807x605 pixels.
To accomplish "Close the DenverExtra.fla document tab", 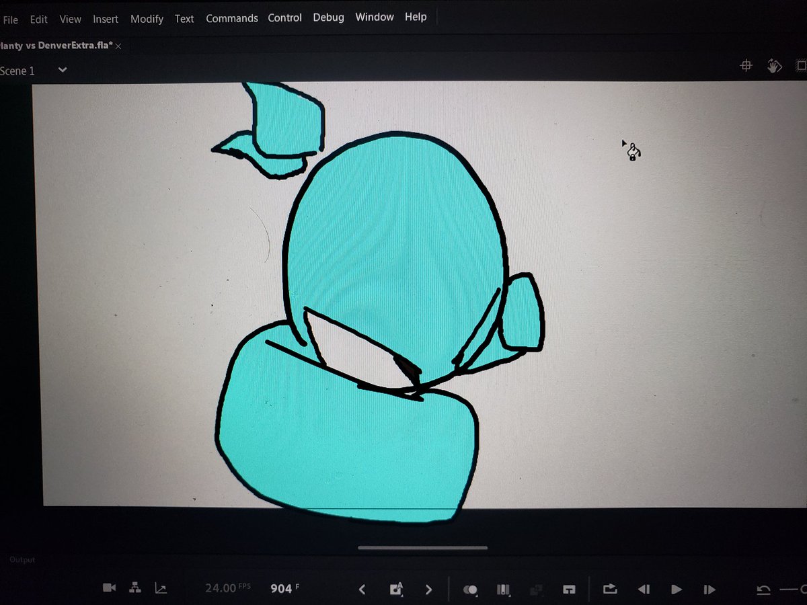I will coord(118,46).
